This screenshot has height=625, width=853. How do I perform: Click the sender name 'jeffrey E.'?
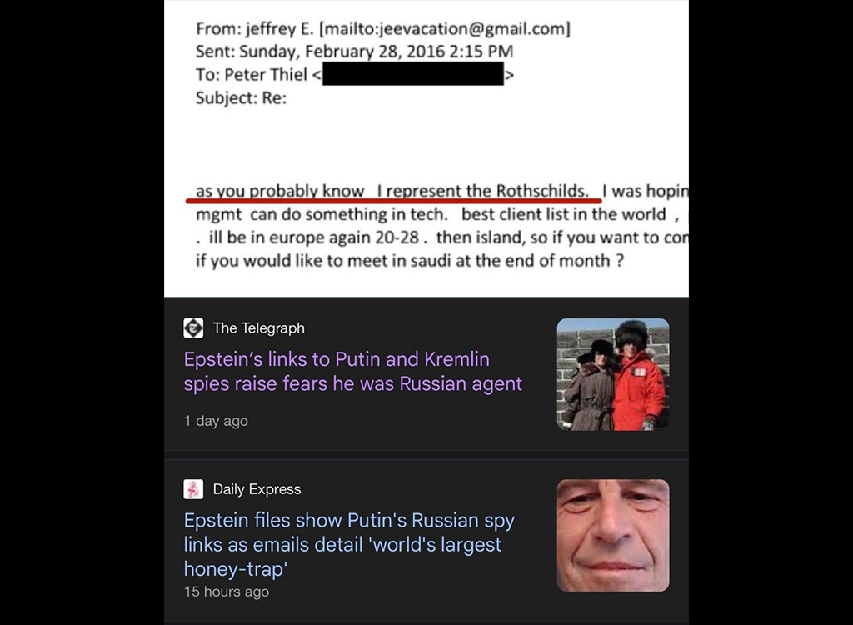point(280,28)
